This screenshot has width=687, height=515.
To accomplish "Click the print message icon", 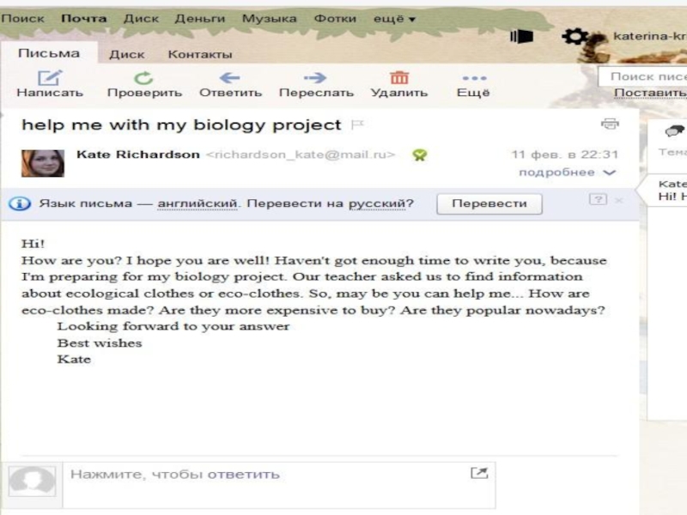I will coord(610,124).
